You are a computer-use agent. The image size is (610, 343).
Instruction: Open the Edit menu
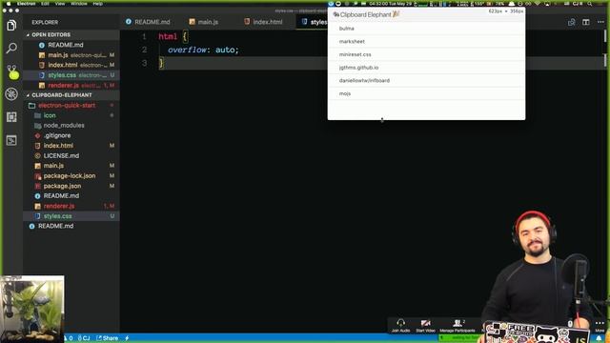(45, 4)
